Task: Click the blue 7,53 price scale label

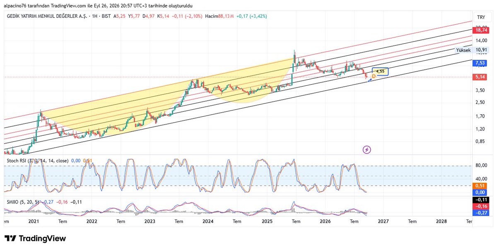Action: tap(480, 63)
